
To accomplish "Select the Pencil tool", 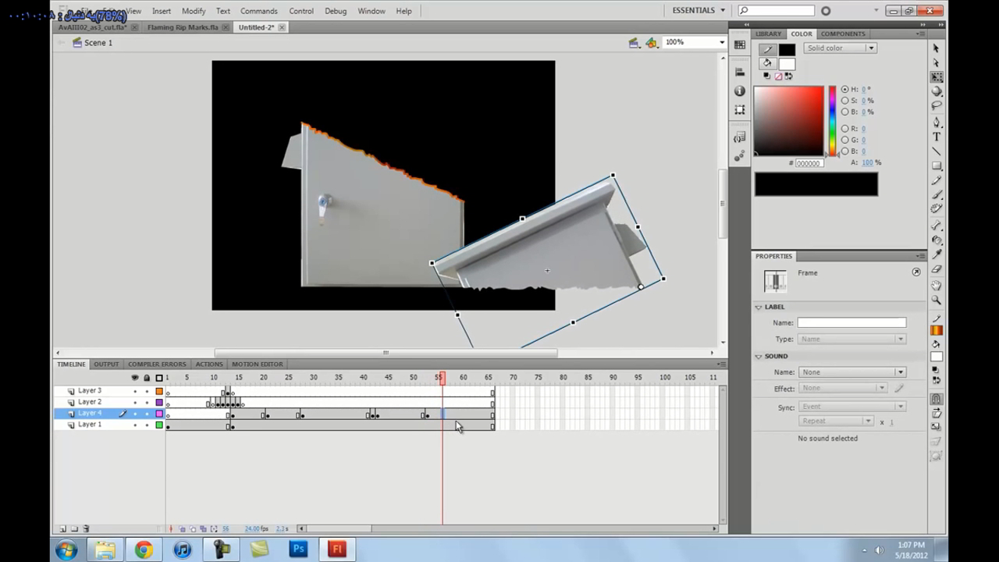I will 937,180.
